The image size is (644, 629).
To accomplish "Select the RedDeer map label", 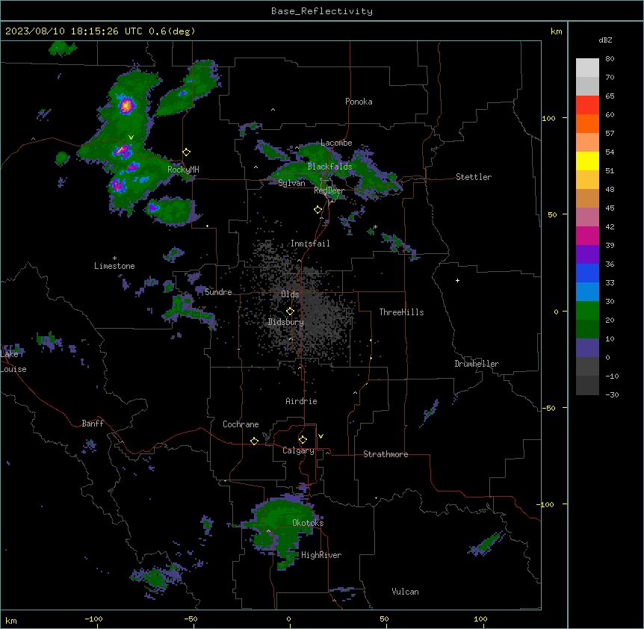I will tap(329, 190).
